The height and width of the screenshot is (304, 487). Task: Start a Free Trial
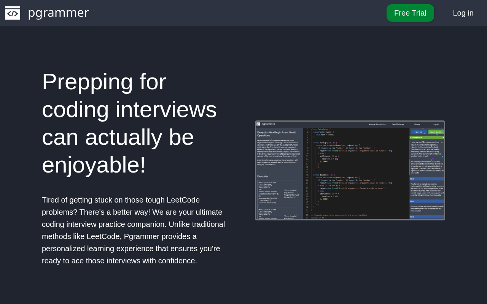[410, 13]
